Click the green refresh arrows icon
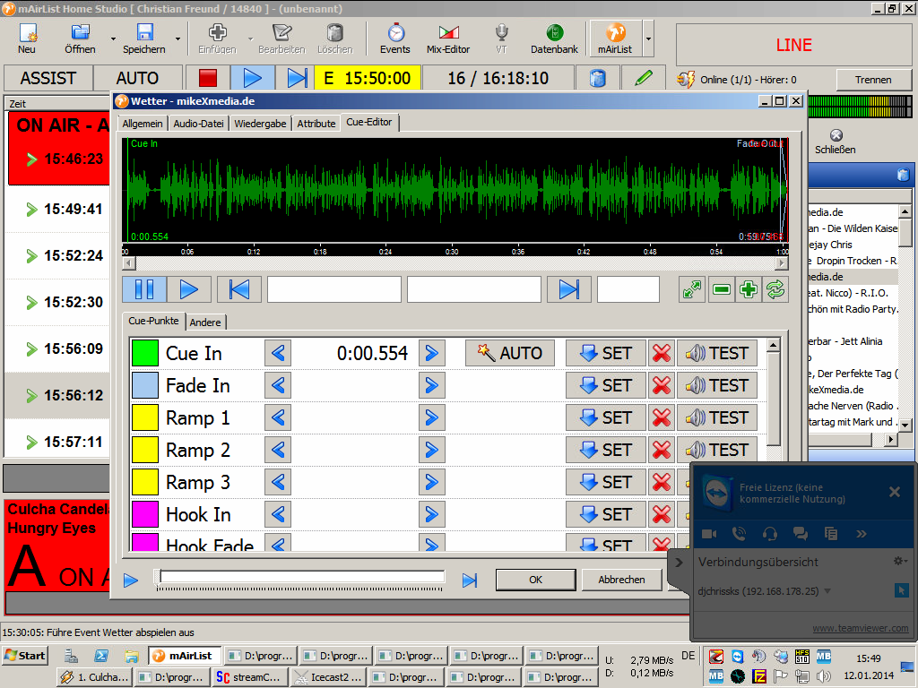Screen dimensions: 918x688 pos(775,289)
